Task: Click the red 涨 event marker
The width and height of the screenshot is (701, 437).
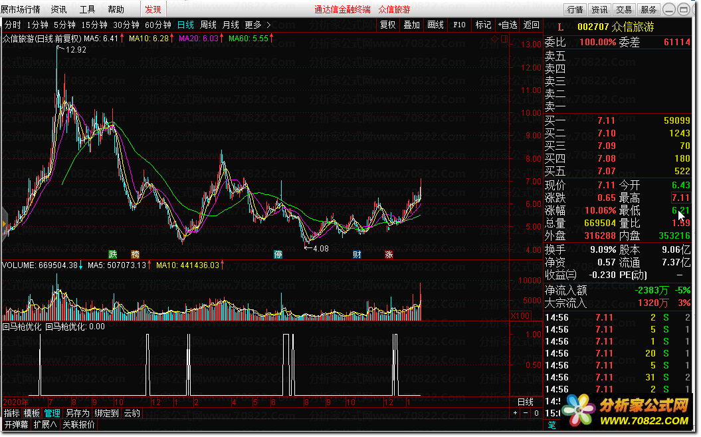Action: pos(389,254)
